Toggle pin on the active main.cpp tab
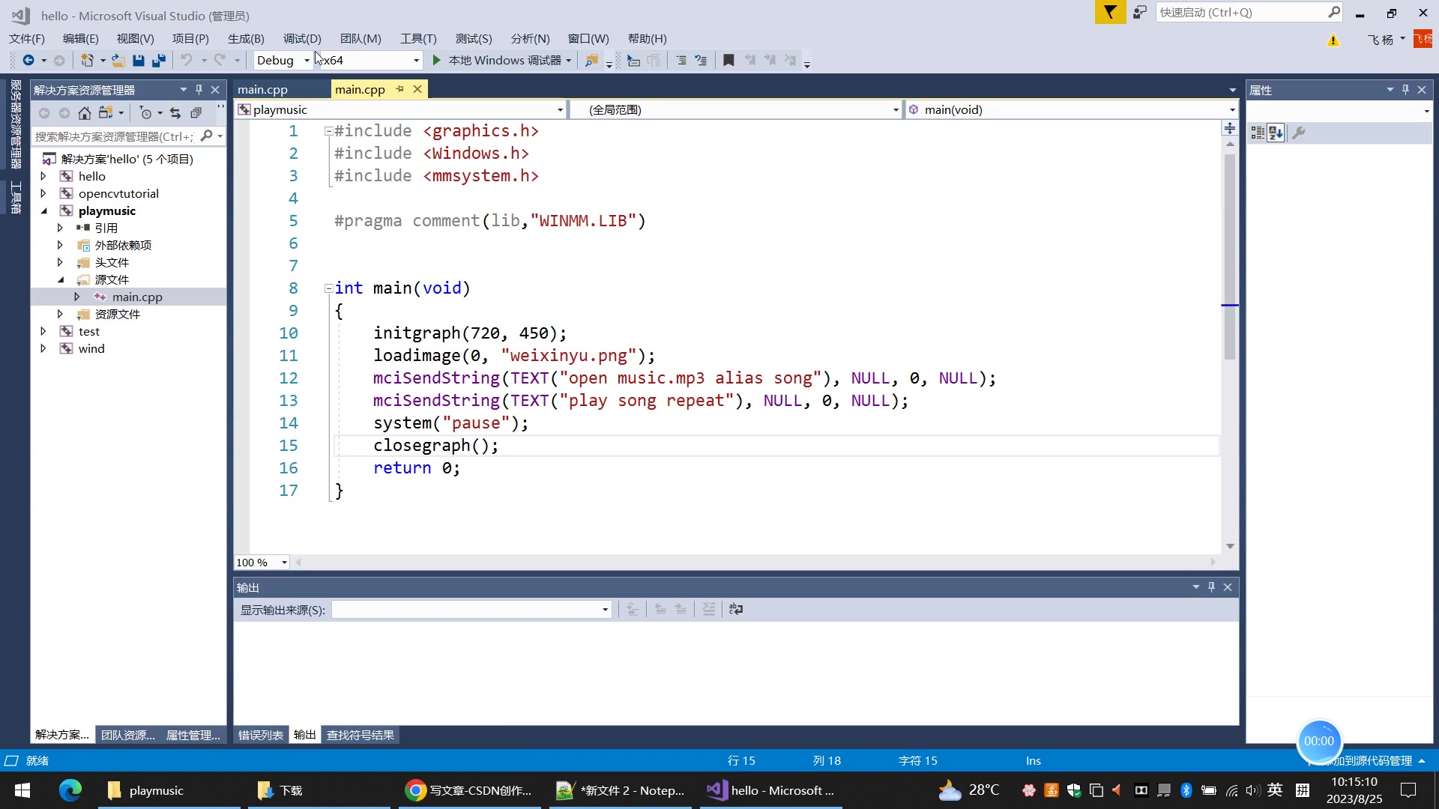 click(400, 89)
